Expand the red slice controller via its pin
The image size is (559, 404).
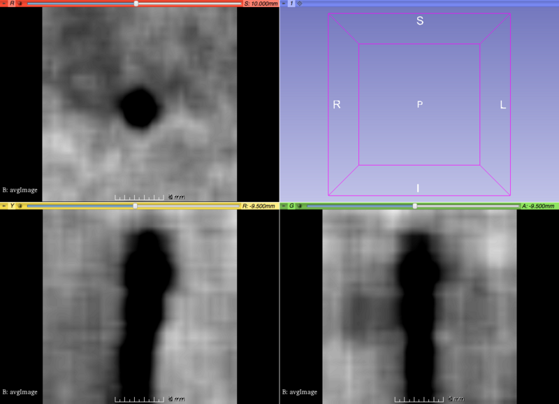pos(3,4)
